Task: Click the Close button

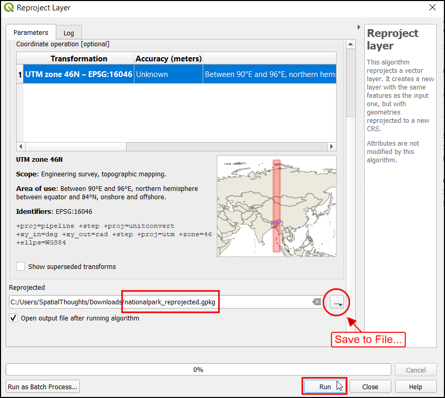Action: click(370, 387)
